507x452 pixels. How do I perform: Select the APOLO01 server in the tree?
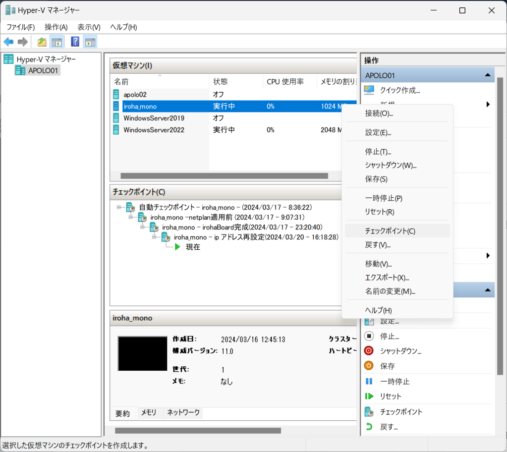38,70
